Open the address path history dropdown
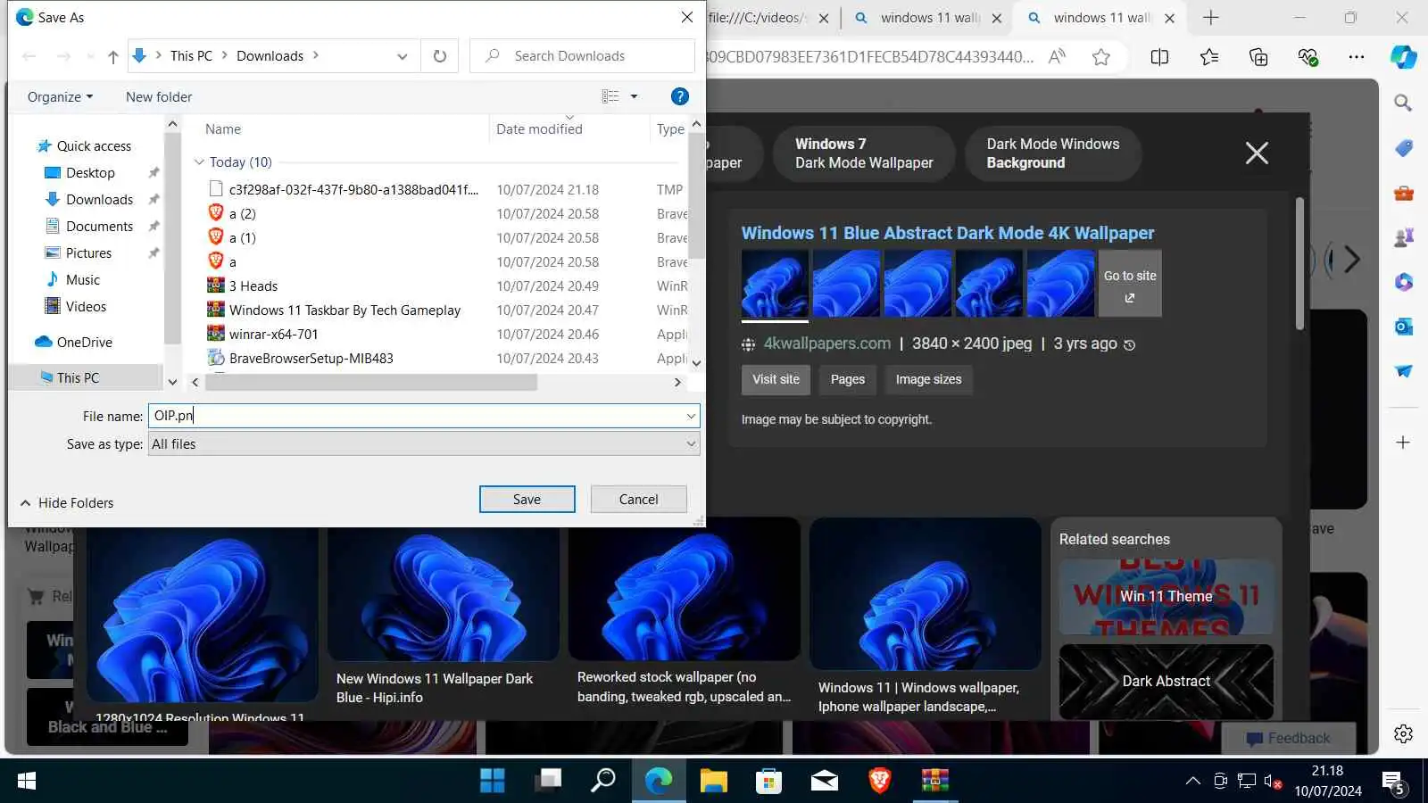The image size is (1428, 803). coord(402,56)
